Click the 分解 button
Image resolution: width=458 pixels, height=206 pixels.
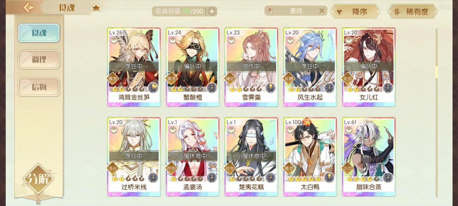39,179
